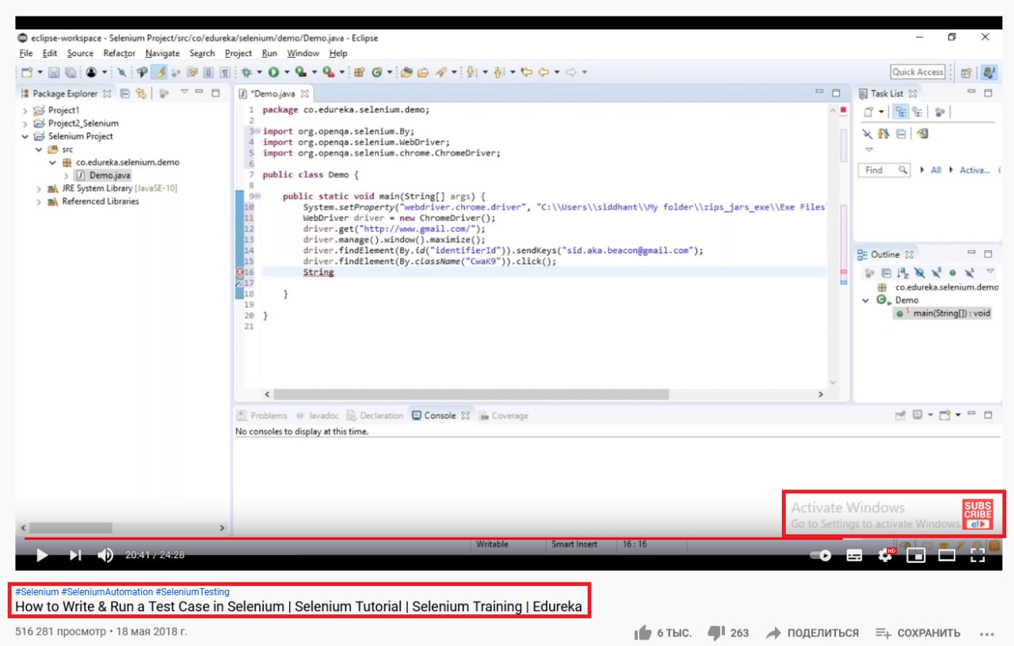Open the Debug button dropdown arrow
The height and width of the screenshot is (646, 1014).
[259, 72]
